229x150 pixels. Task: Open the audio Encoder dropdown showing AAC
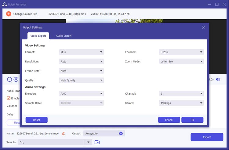[81, 94]
